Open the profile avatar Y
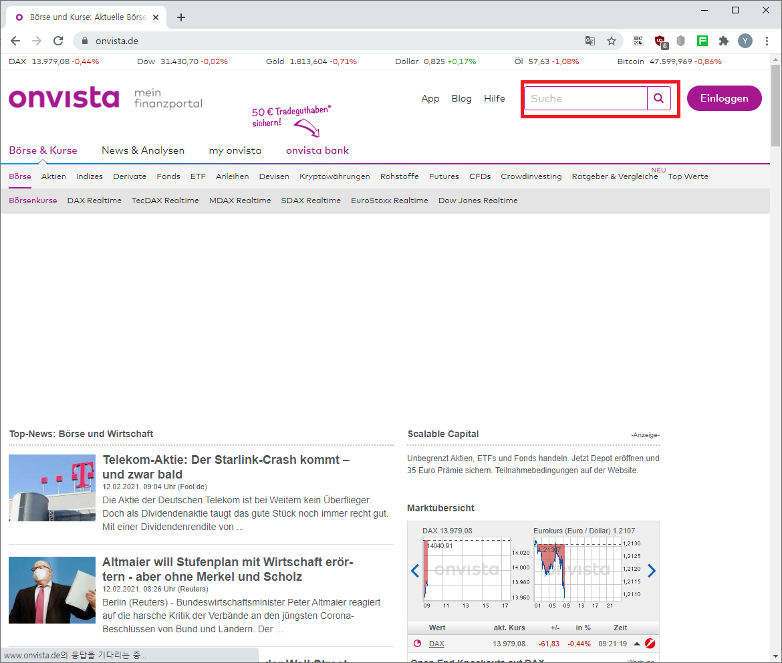 pos(745,41)
